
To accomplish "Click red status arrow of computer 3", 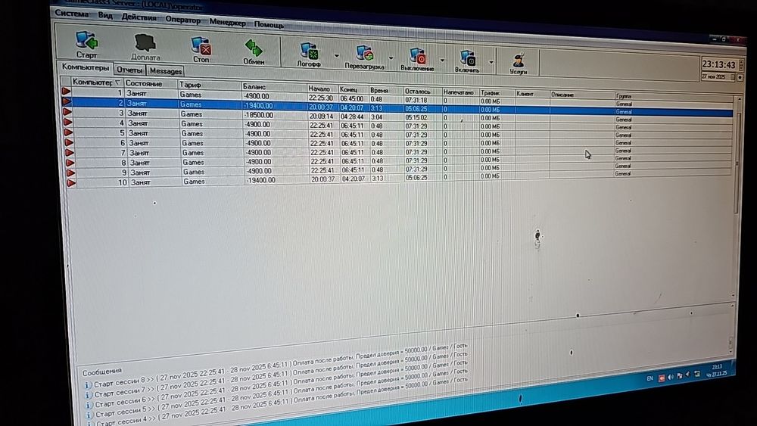I will (x=67, y=112).
